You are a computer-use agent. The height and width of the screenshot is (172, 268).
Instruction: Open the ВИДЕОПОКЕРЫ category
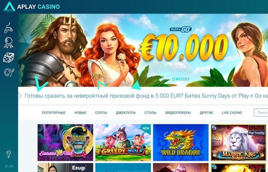[178, 113]
